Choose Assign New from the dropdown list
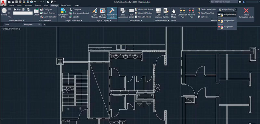260x124 pixels. click(x=227, y=27)
